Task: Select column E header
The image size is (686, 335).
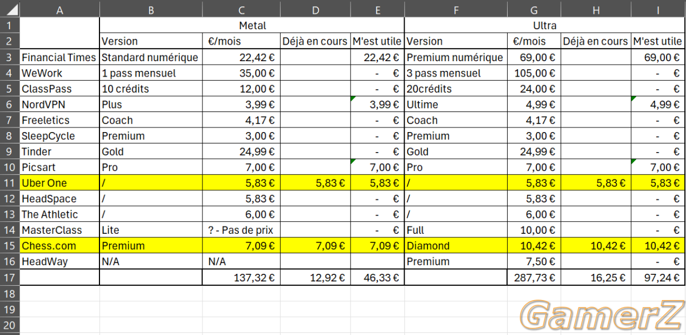Action: pyautogui.click(x=377, y=9)
